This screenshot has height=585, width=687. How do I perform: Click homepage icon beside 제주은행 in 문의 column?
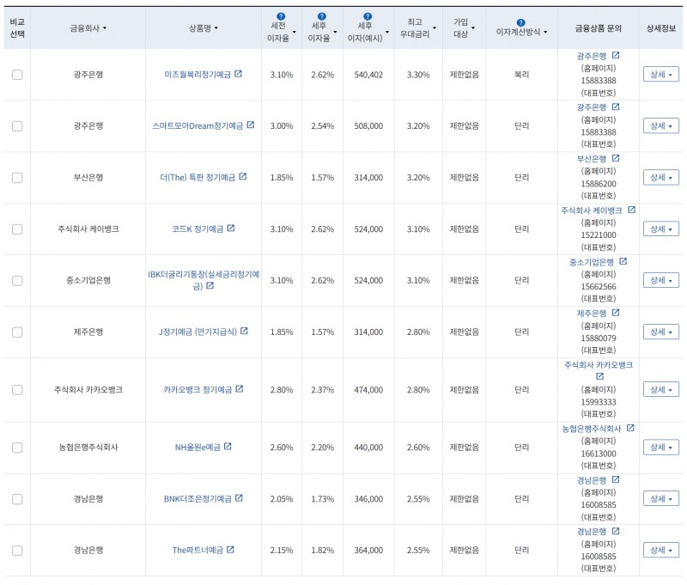pyautogui.click(x=616, y=313)
